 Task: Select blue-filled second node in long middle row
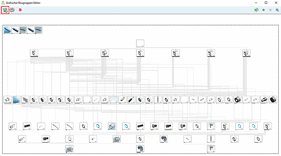point(16,100)
